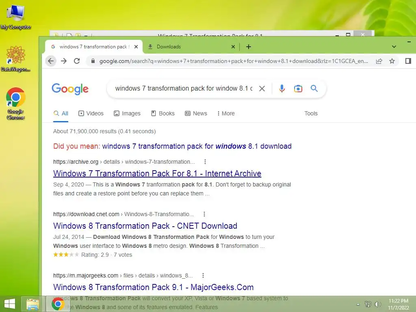This screenshot has width=416, height=312.
Task: Switch to the windows 7 transformation pack tab
Action: (94, 47)
